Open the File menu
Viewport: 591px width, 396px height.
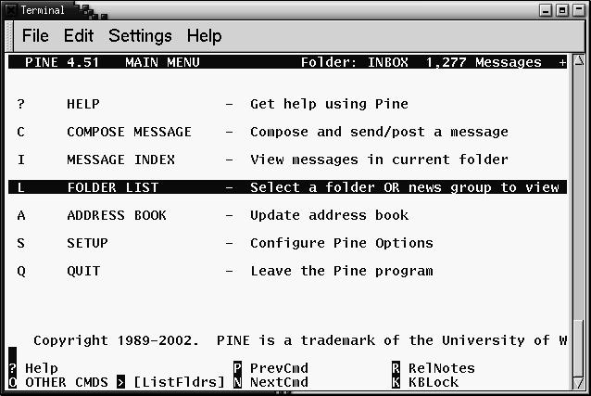tap(35, 36)
